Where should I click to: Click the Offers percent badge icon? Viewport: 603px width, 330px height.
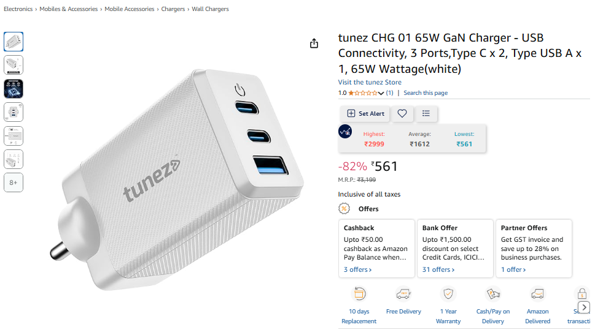point(344,209)
